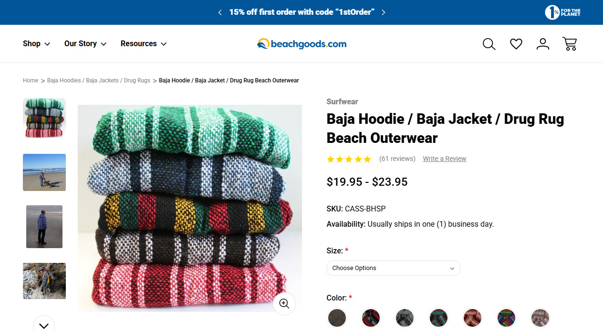Screen dimensions: 603x331
Task: Click the 1% for the Planet logo
Action: coord(563,12)
